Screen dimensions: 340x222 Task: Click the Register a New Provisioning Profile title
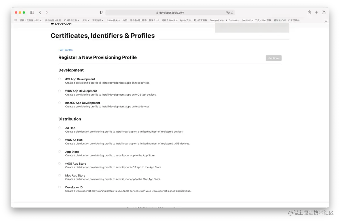click(x=97, y=57)
